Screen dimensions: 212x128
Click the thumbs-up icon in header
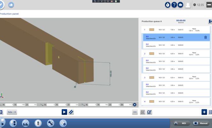11,5
